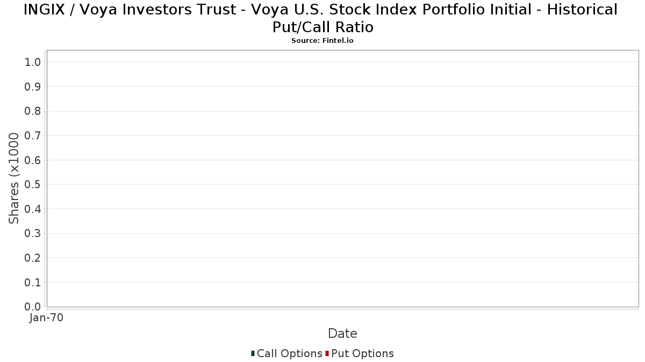Click the 0.3 y-axis tick label
This screenshot has height=362, width=645.
pyautogui.click(x=33, y=234)
